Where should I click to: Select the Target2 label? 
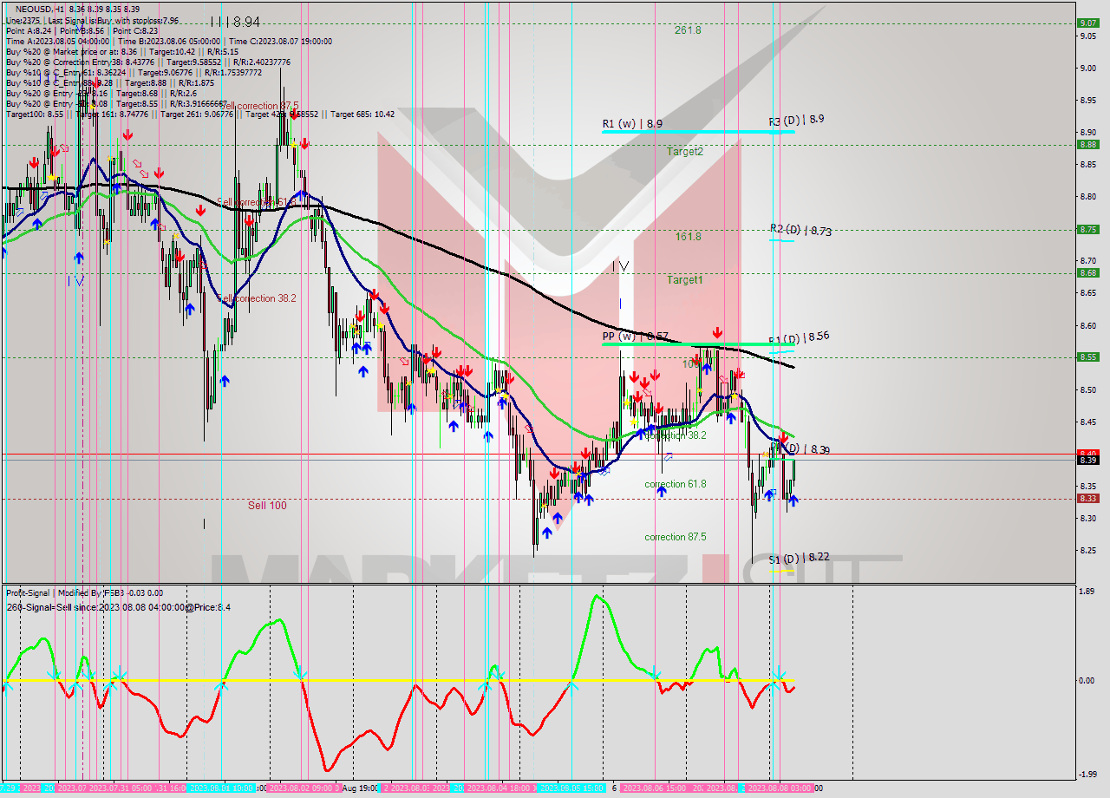click(x=684, y=151)
